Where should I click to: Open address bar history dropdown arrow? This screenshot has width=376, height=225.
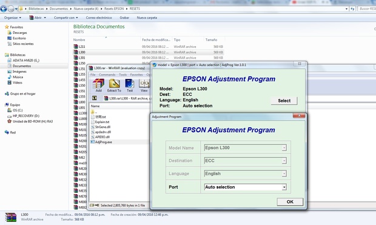pyautogui.click(x=346, y=9)
